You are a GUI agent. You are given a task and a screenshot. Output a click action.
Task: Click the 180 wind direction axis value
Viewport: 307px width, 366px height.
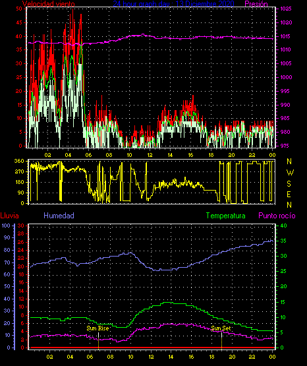click(x=19, y=182)
